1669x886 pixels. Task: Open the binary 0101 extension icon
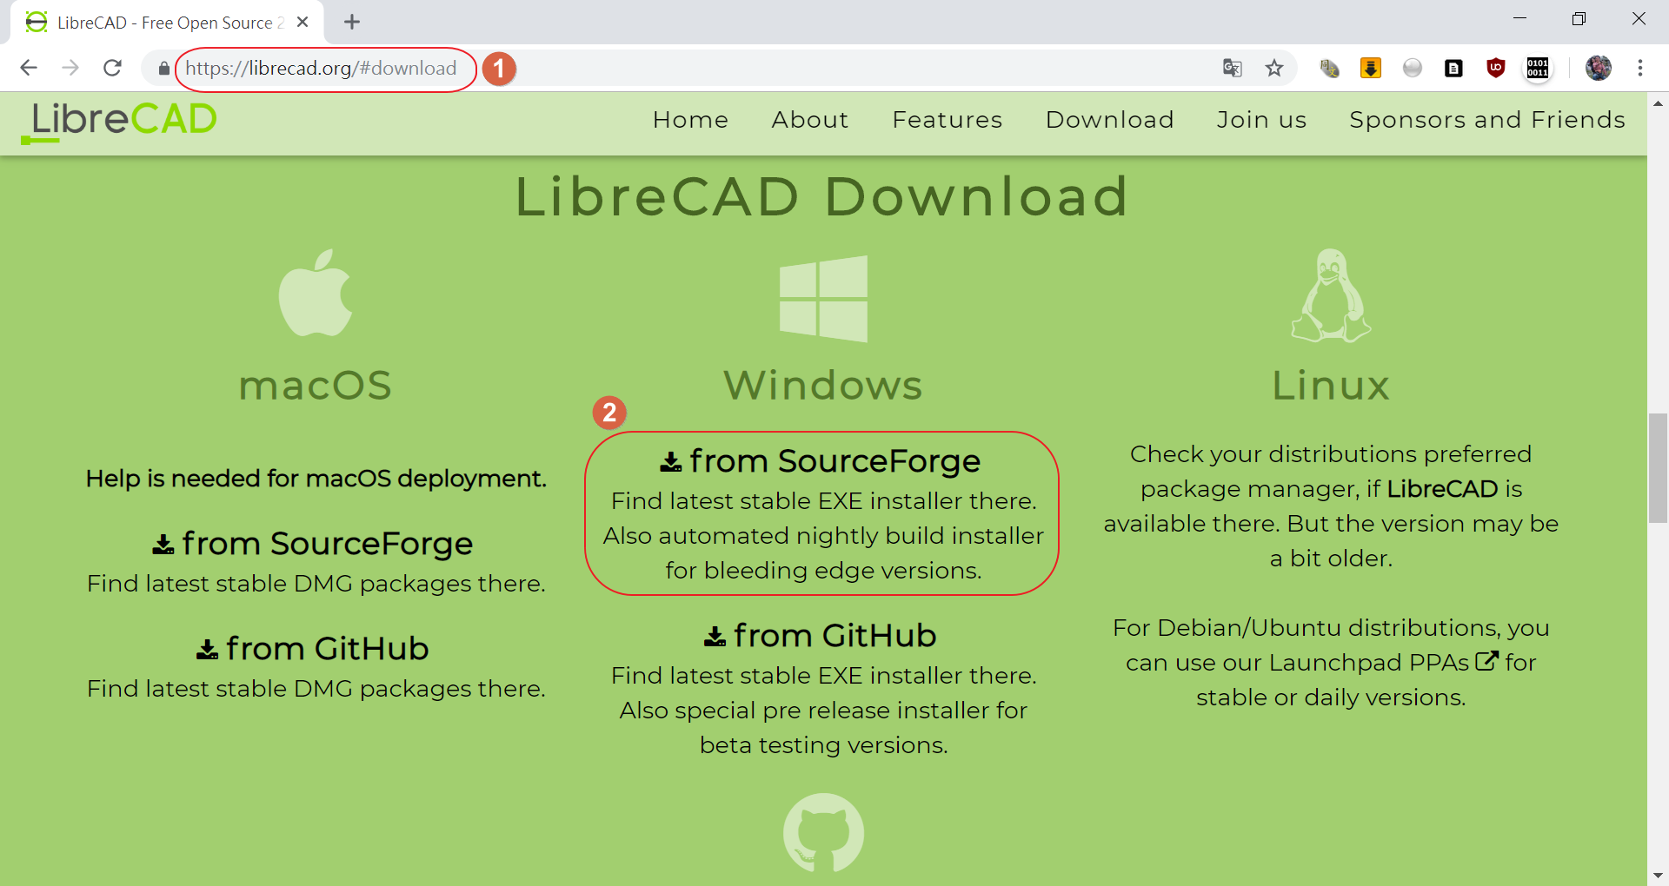click(1538, 68)
